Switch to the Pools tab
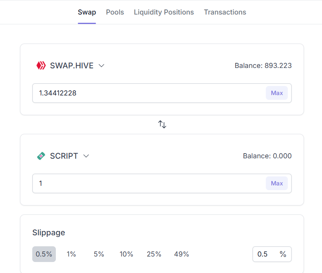Image resolution: width=322 pixels, height=273 pixels. pos(115,12)
